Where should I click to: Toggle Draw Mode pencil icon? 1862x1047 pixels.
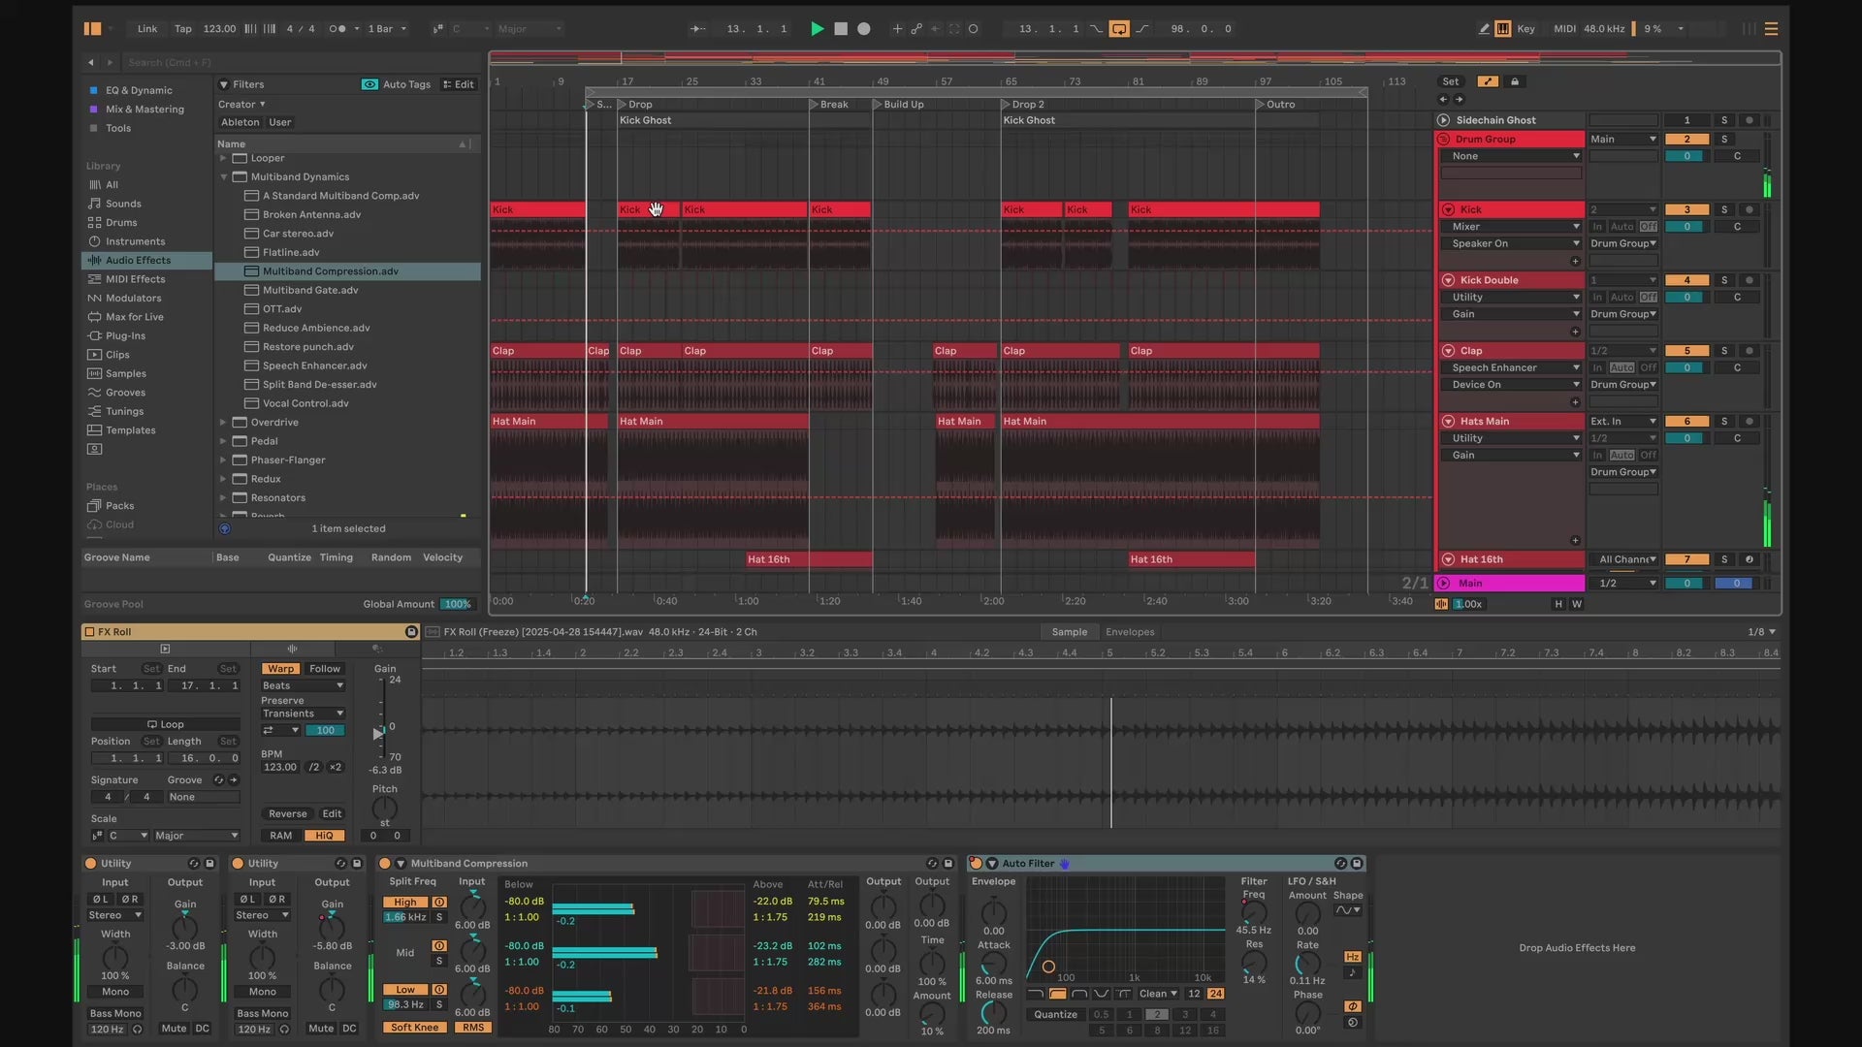1484,29
